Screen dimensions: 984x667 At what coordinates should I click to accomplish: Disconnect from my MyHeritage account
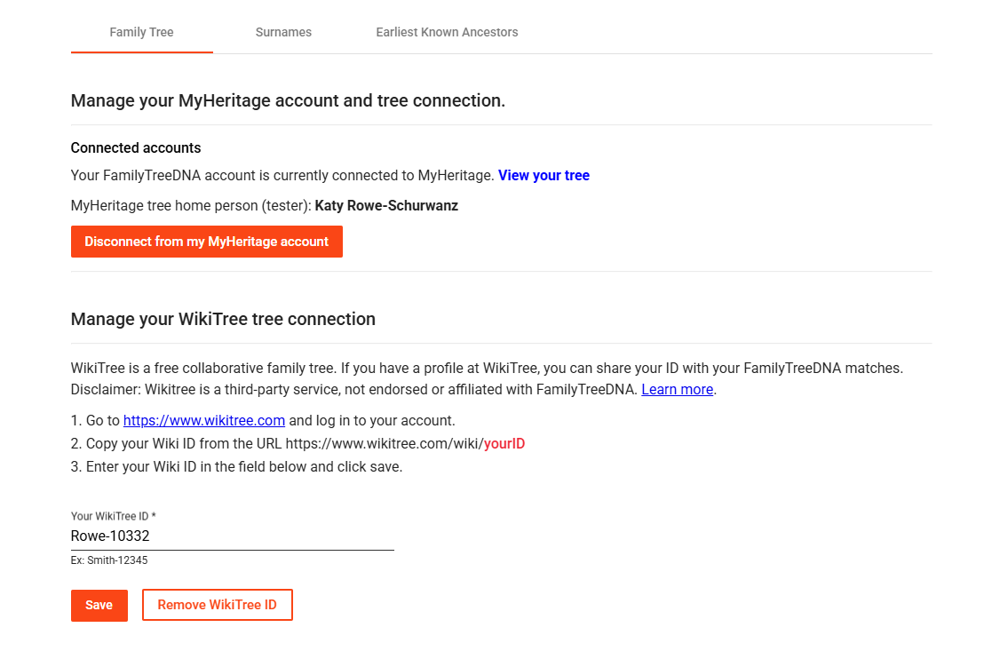[x=206, y=242]
